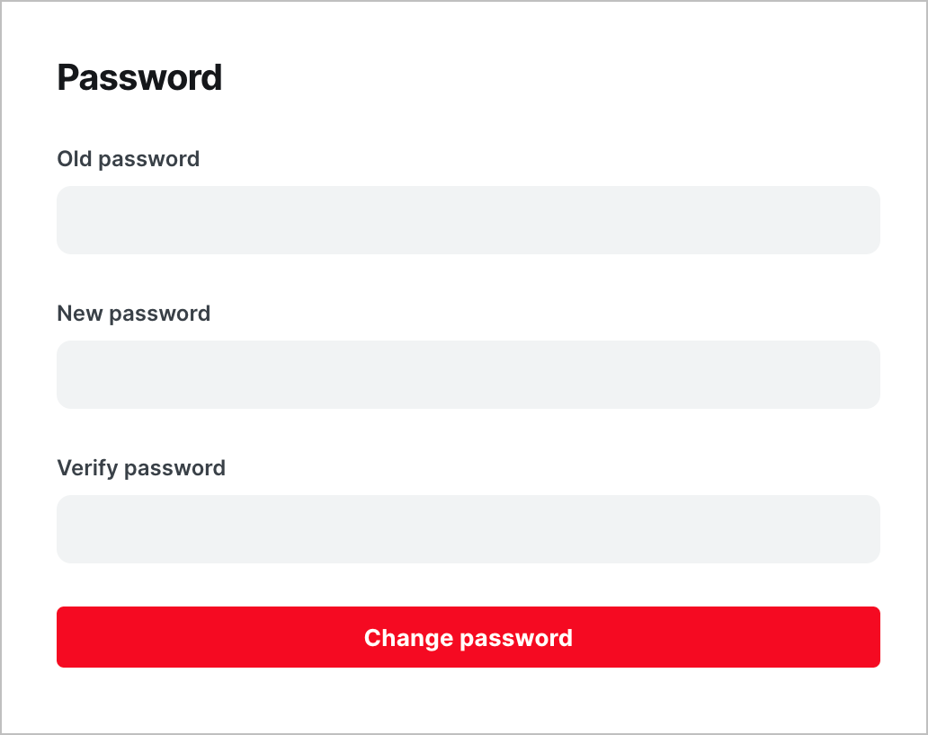
Task: Confirm the change with the red button
Action: 468,637
